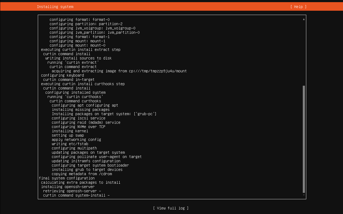343x214 pixels.
Task: Open Help from the top bar
Action: pos(298,6)
